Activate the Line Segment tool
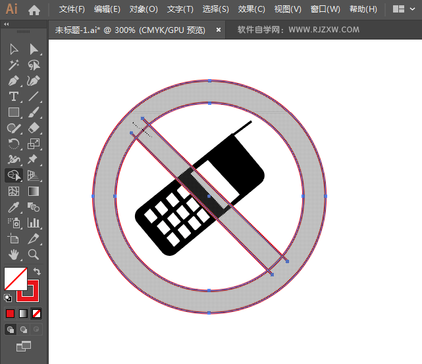The image size is (422, 364). 34,96
